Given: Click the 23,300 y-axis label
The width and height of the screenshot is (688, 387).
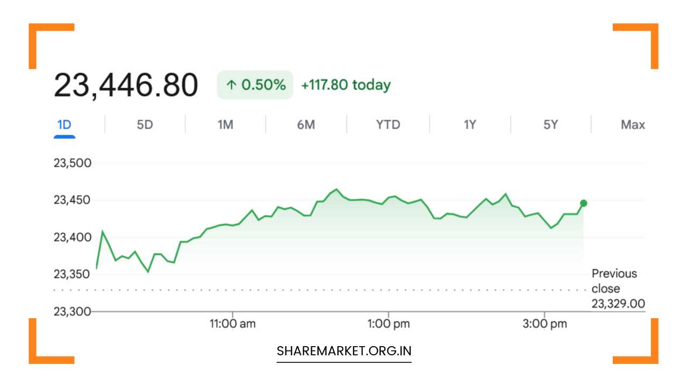Looking at the screenshot, I should coord(73,311).
